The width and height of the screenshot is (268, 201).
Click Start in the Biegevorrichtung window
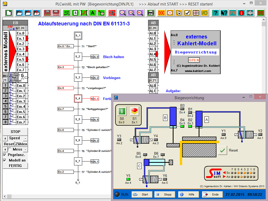click(x=142, y=194)
